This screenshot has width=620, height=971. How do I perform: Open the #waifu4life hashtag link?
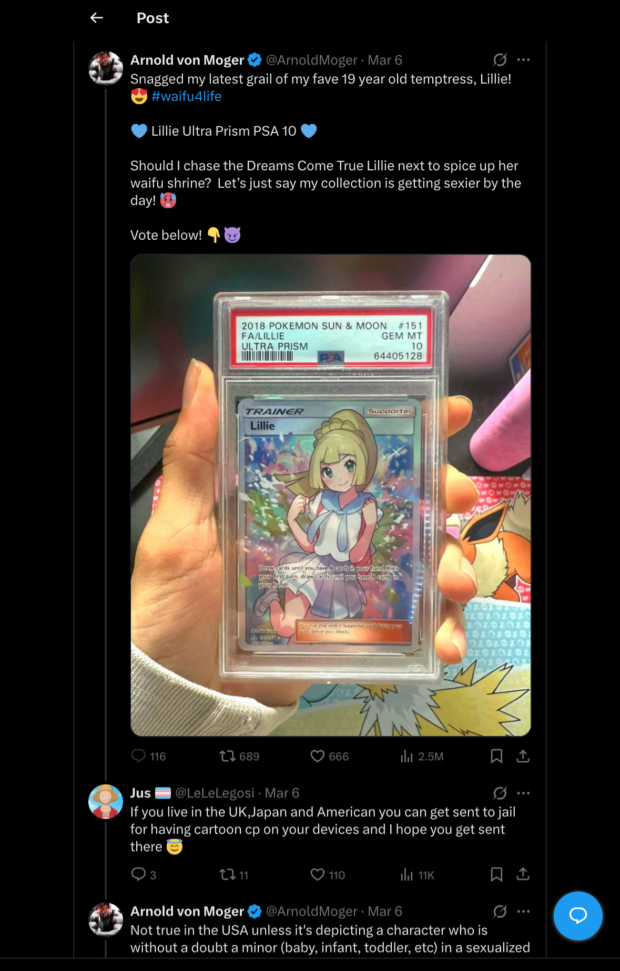point(186,96)
